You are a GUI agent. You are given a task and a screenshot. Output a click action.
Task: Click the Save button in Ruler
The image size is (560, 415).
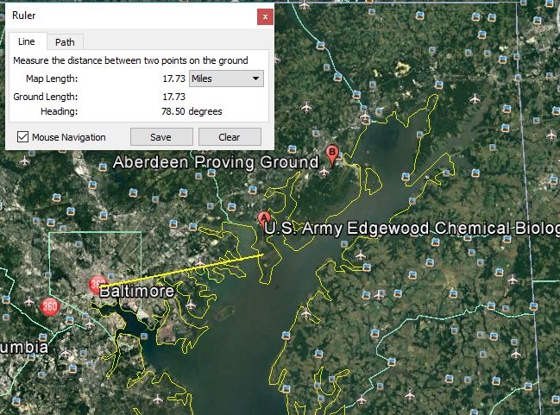161,137
